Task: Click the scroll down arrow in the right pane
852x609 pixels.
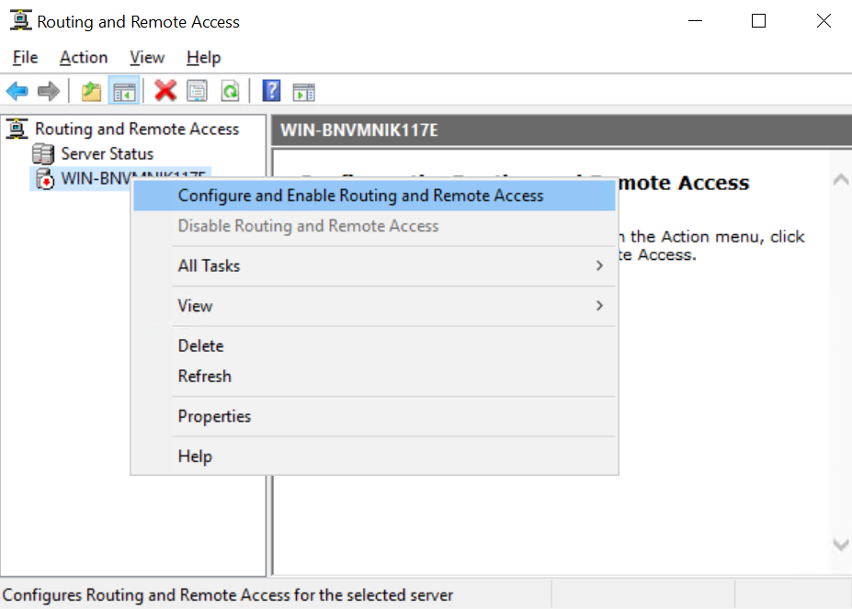Action: pyautogui.click(x=841, y=545)
